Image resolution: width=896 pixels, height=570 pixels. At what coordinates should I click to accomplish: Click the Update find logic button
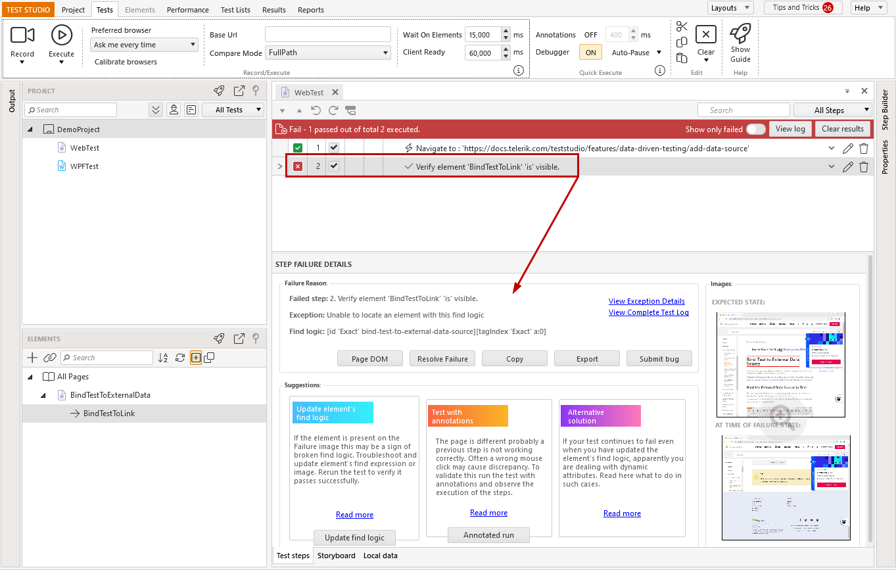[x=354, y=537]
